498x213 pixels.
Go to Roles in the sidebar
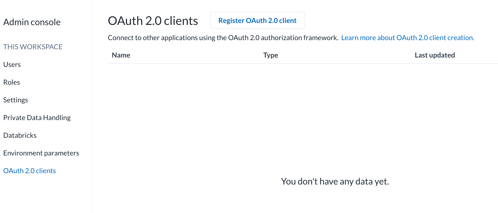12,82
